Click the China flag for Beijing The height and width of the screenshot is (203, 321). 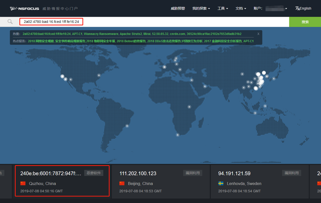[x=122, y=183]
